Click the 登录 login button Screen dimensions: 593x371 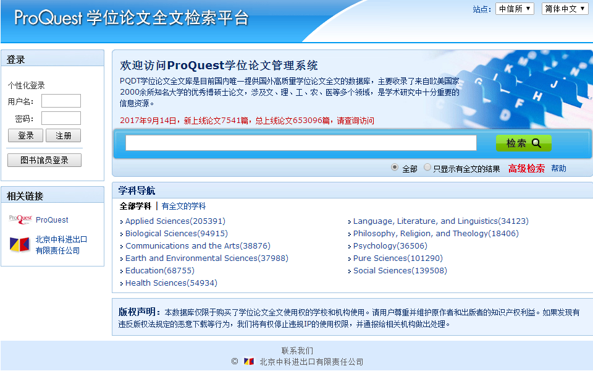click(26, 135)
